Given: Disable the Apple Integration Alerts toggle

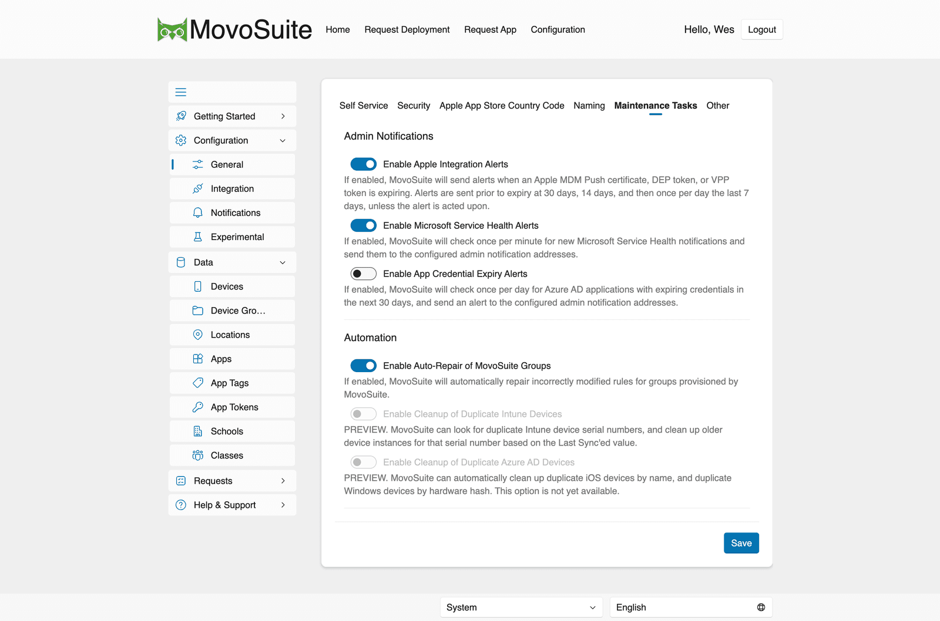Looking at the screenshot, I should (363, 164).
